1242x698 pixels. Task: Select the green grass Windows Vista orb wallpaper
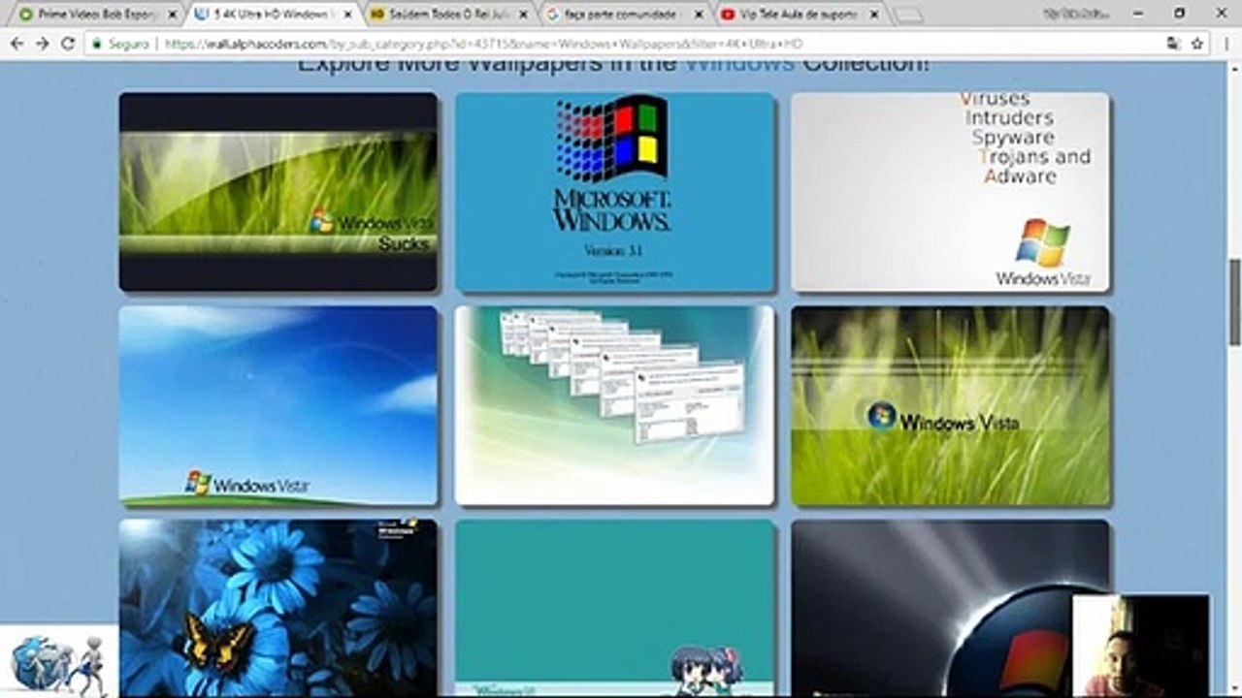951,406
